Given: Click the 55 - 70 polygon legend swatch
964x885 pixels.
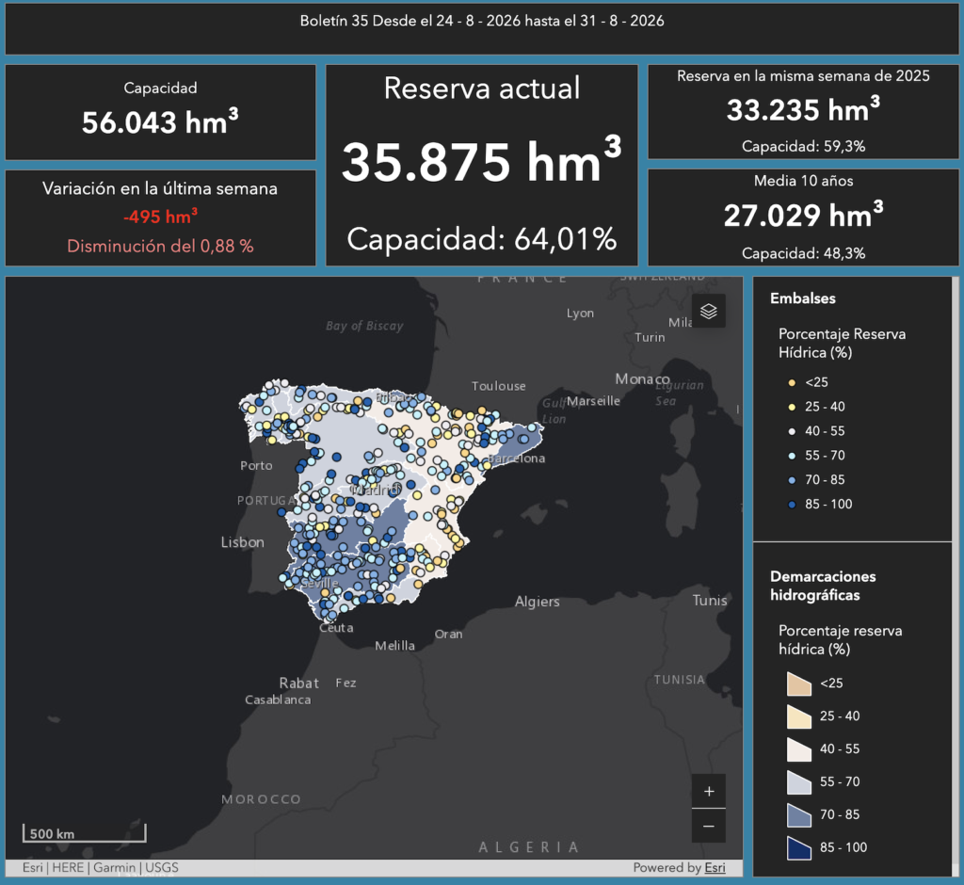Looking at the screenshot, I should pos(798,782).
